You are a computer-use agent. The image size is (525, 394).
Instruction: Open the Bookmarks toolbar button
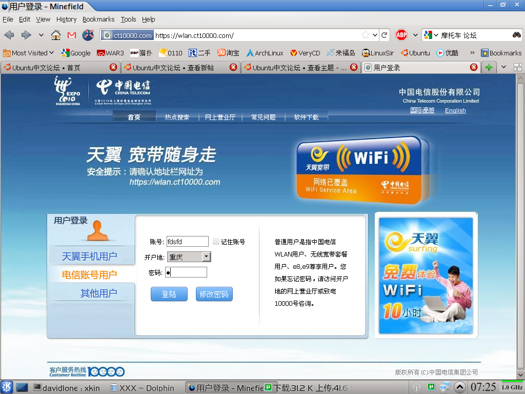click(x=501, y=53)
